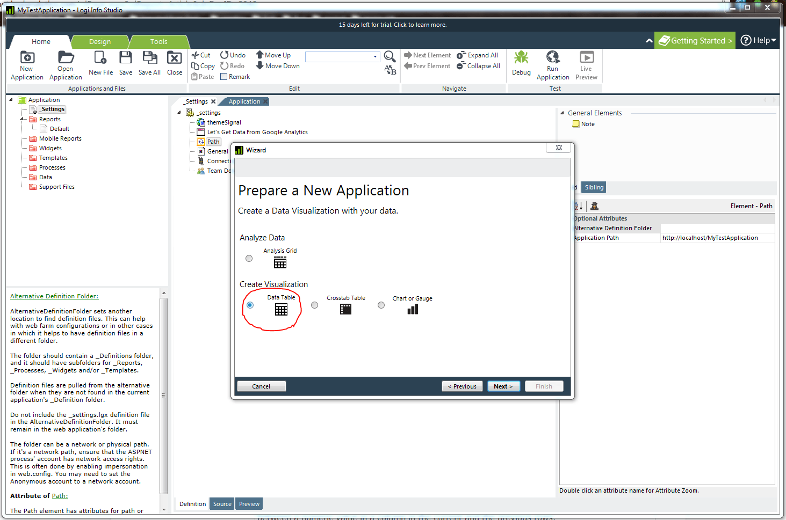Viewport: 786px width, 520px height.
Task: Click the Run Application globe icon
Action: tap(552, 57)
